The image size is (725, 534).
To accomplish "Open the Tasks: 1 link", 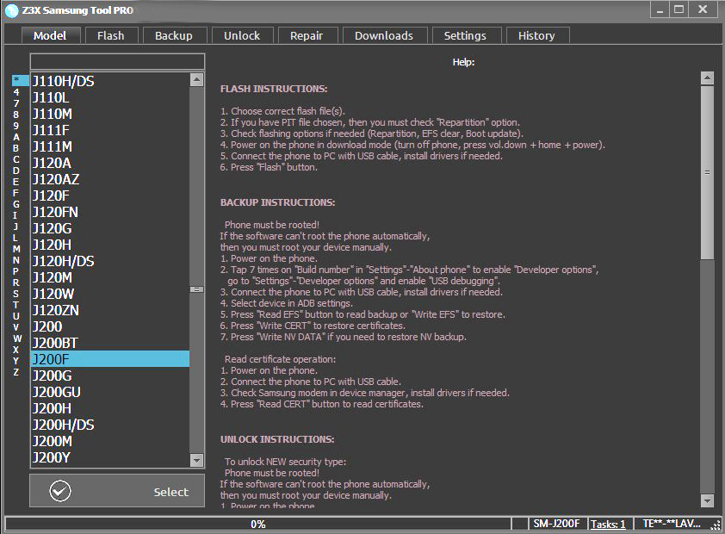I will pos(608,524).
